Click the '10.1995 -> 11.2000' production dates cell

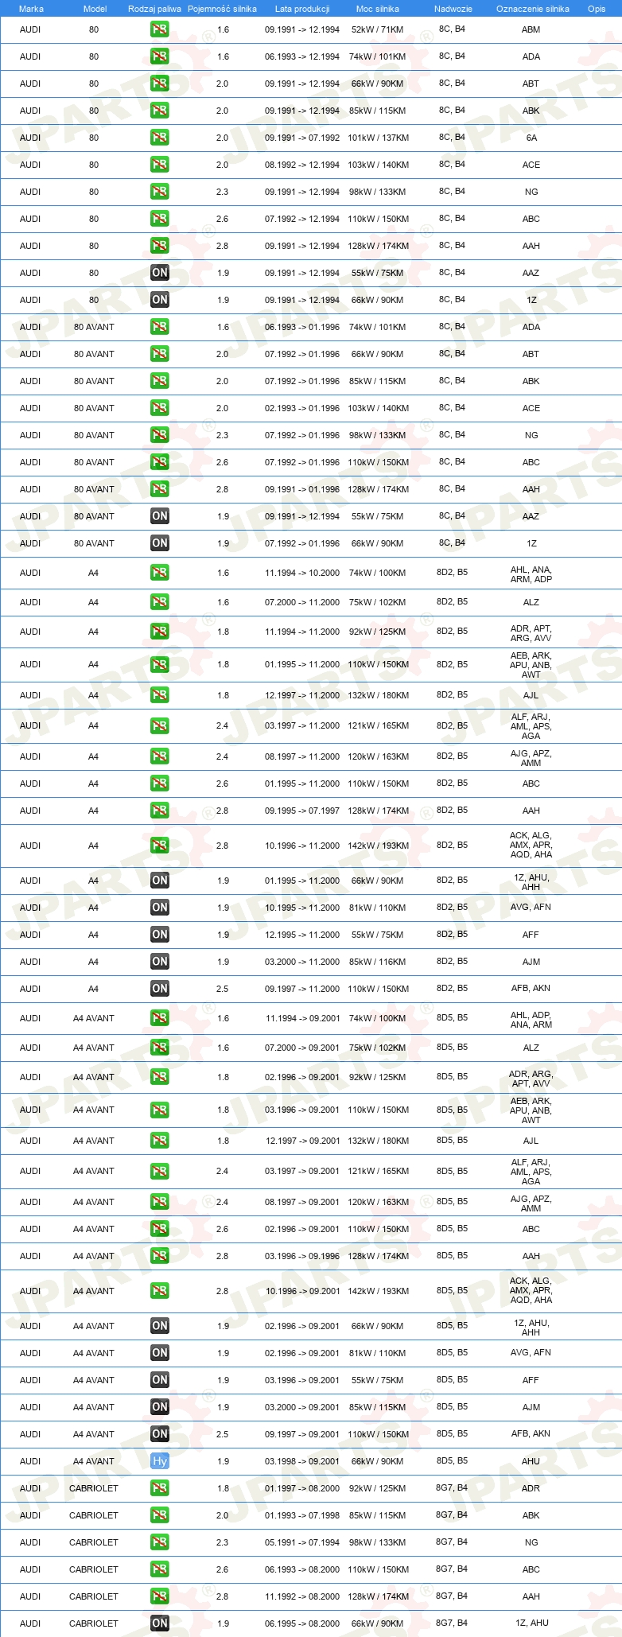pos(302,908)
